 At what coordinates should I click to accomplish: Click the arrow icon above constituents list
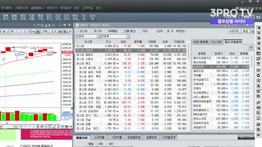(246, 48)
